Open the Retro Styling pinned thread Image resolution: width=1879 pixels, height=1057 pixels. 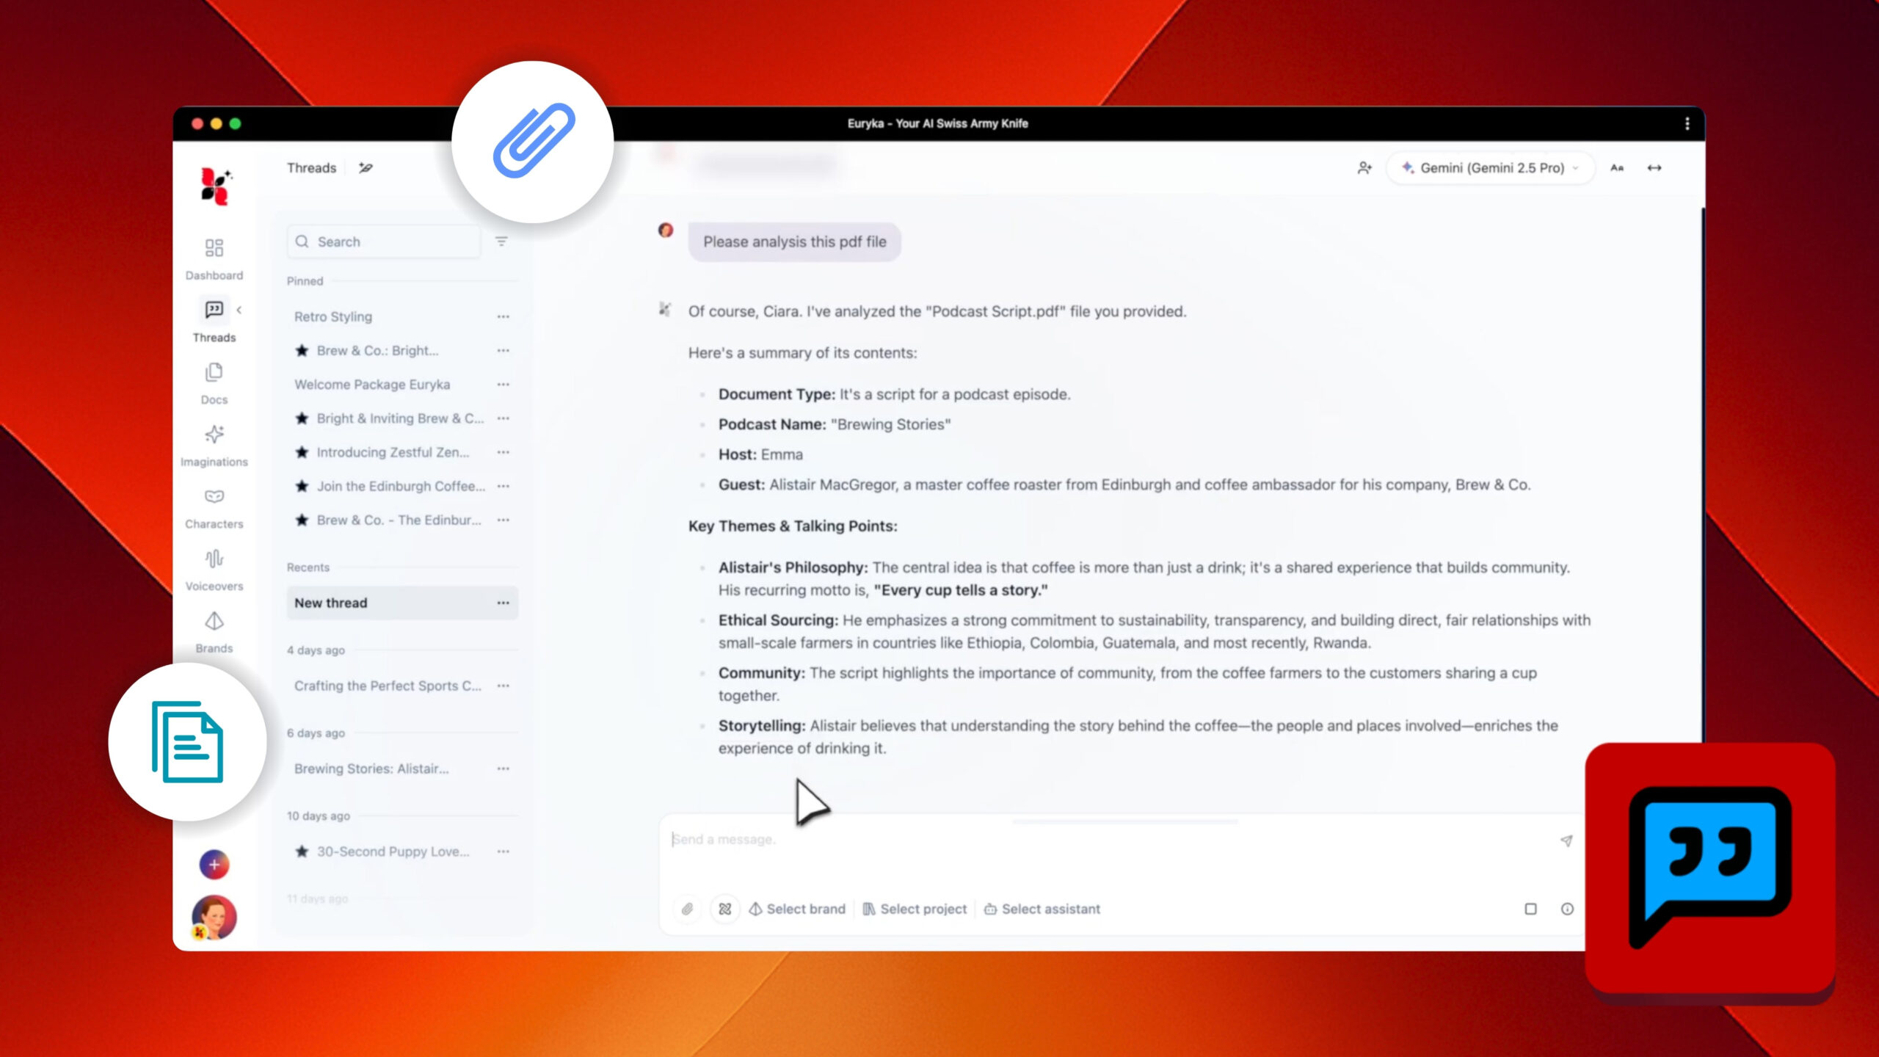pyautogui.click(x=333, y=316)
